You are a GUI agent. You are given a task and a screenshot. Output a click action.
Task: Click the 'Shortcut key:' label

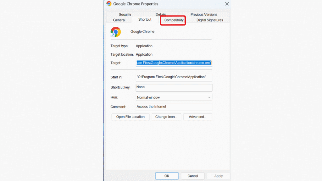click(x=120, y=87)
